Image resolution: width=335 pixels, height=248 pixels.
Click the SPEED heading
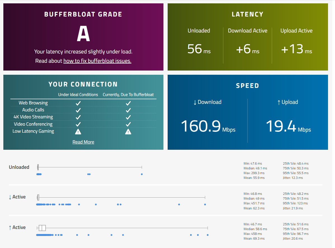point(248,86)
